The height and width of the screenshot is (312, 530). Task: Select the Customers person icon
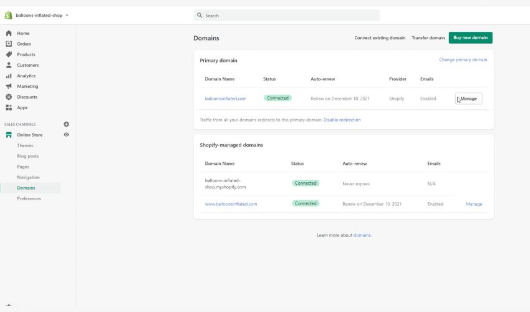(9, 65)
